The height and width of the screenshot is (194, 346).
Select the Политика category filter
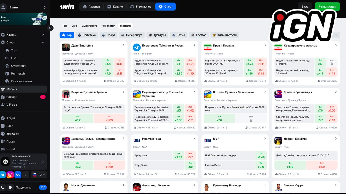(x=86, y=35)
